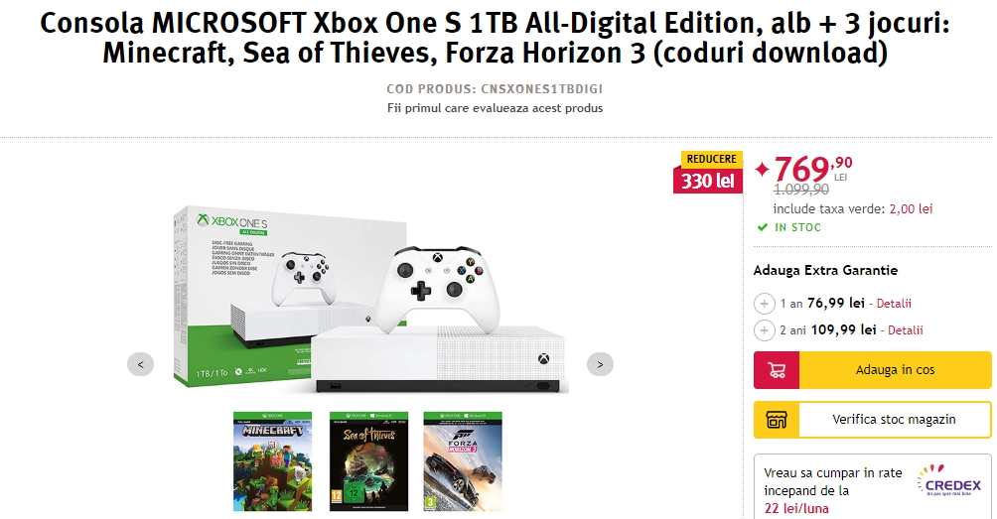Viewport: 997px width, 519px height.
Task: Click the yellow Reducere badge
Action: (x=712, y=159)
